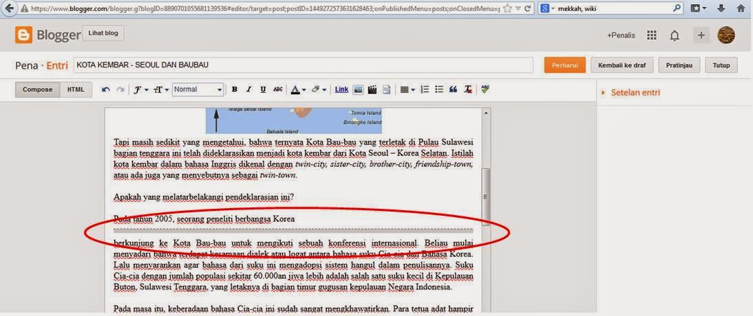Remove formatting from the selection
Screen dimensions: 753x316
click(468, 90)
